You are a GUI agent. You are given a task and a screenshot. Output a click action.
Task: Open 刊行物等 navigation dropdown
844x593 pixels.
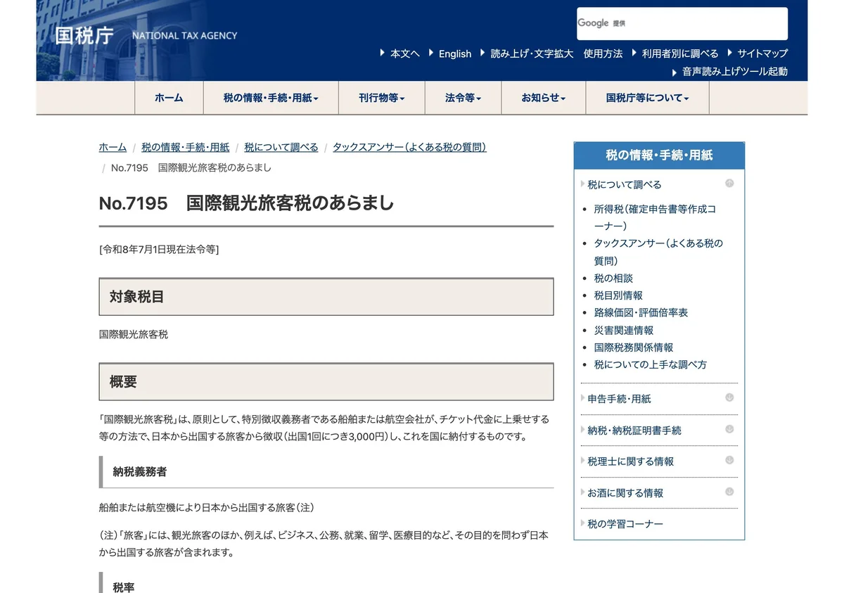click(x=382, y=98)
